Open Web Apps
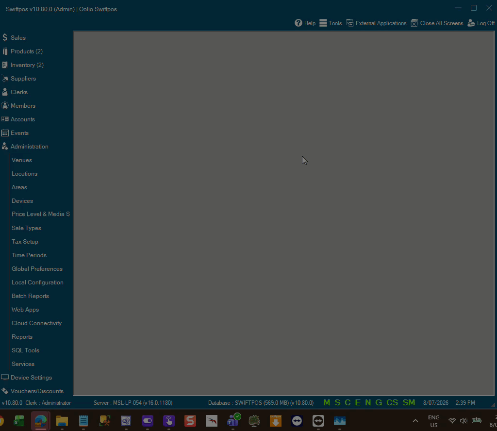The width and height of the screenshot is (497, 431). click(x=25, y=310)
